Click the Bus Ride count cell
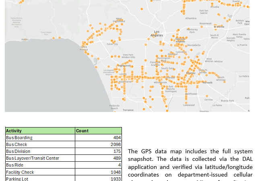 [x=98, y=165]
